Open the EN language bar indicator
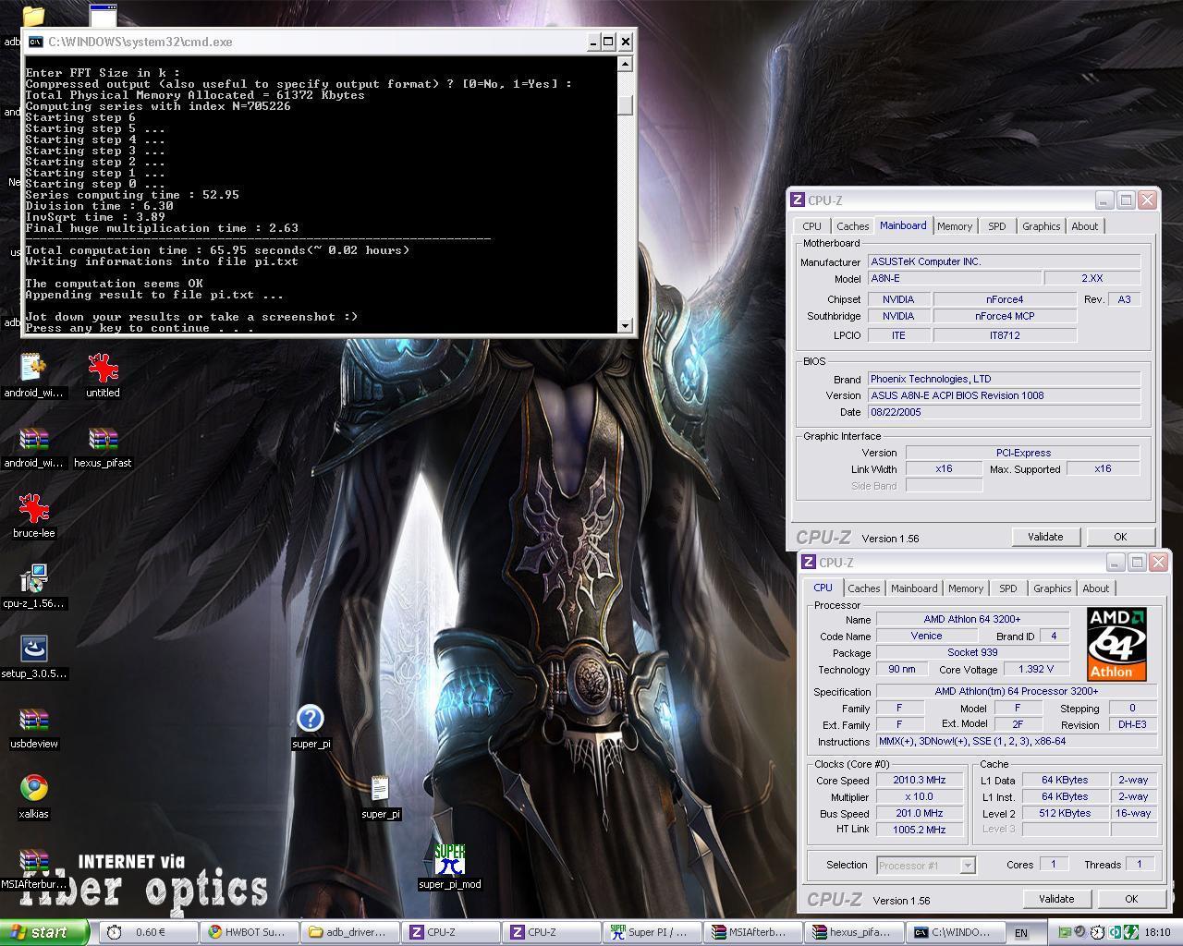Screen dimensions: 1183x946 tap(1020, 933)
